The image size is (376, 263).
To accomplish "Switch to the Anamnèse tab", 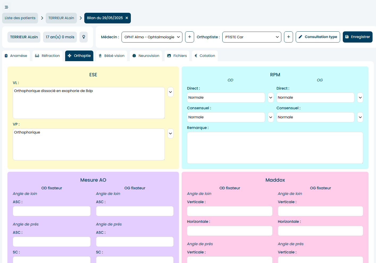I will [x=16, y=56].
